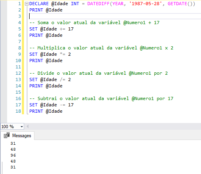Image resolution: width=201 pixels, height=174 pixels.
Task: Click the left scroll arrow of horizontal scrollbar
Action: click(x=27, y=127)
